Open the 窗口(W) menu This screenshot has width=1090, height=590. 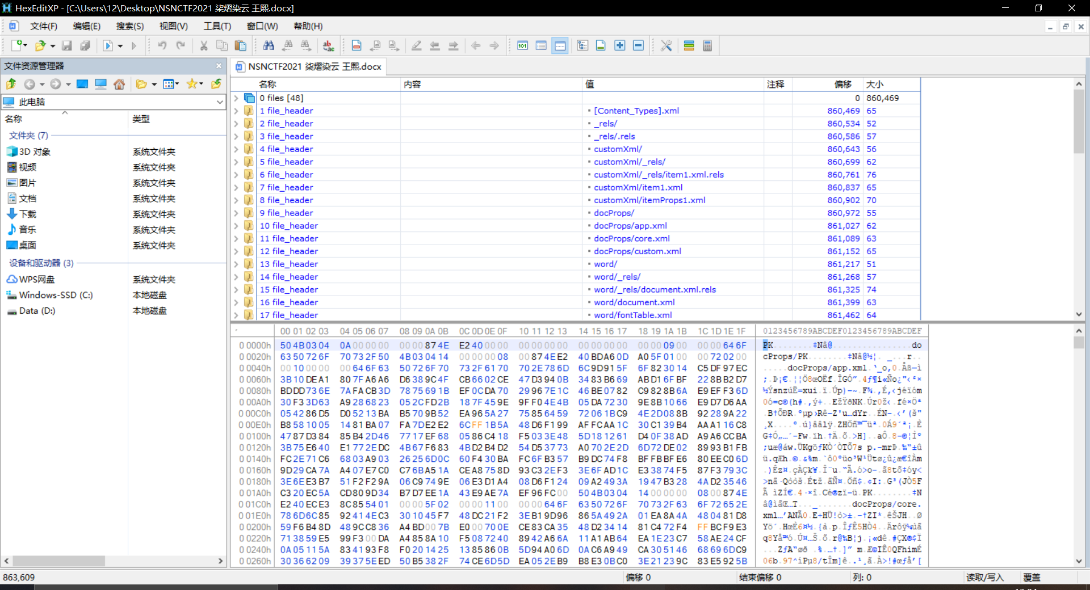[262, 26]
